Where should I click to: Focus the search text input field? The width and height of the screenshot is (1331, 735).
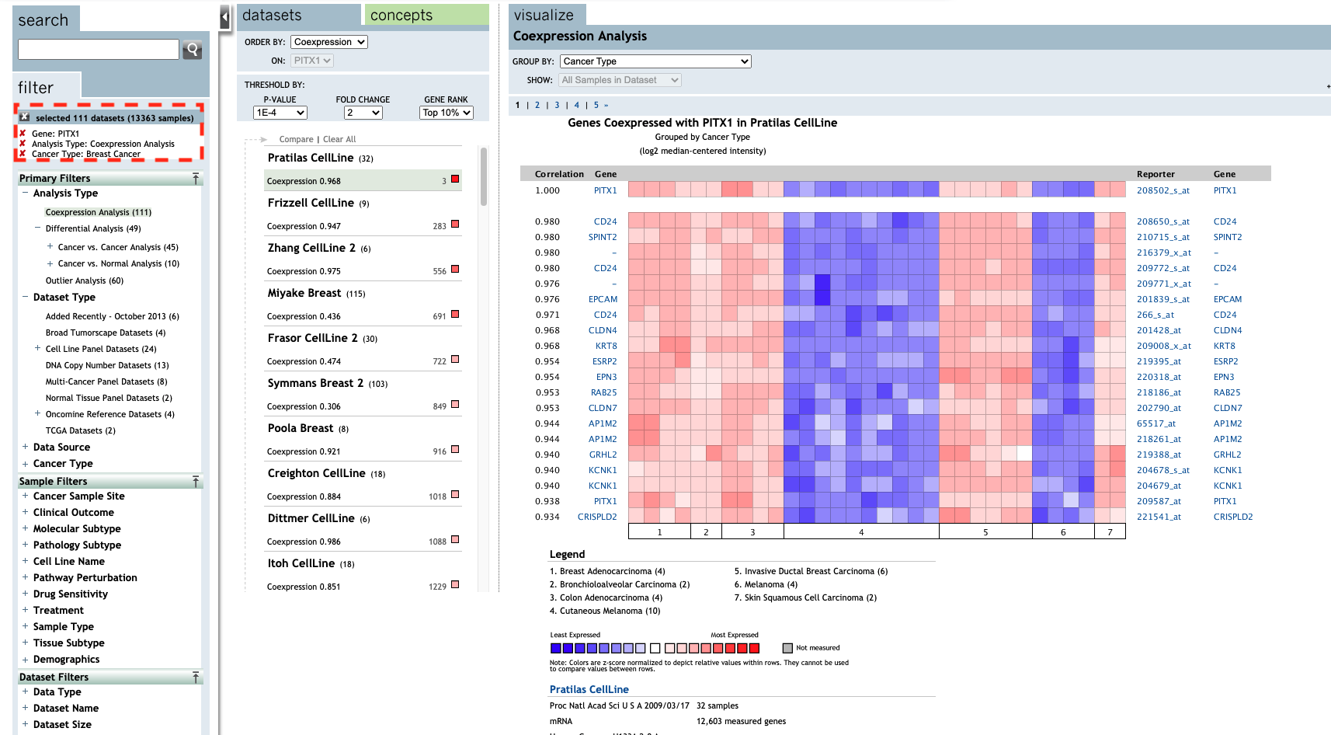(x=99, y=49)
